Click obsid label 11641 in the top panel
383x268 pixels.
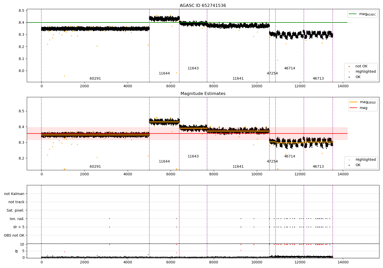point(238,79)
